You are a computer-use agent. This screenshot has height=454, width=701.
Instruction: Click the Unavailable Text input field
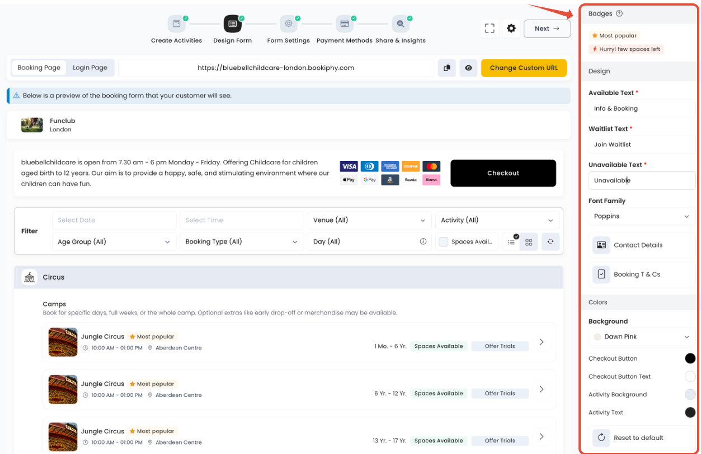point(642,181)
